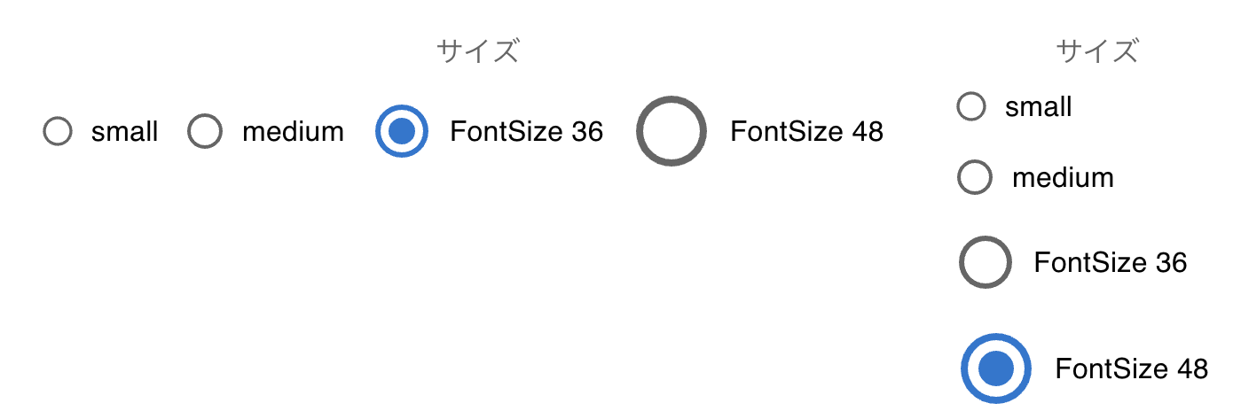Click the blue filled dot inside vertical FontSize 48

tap(995, 368)
